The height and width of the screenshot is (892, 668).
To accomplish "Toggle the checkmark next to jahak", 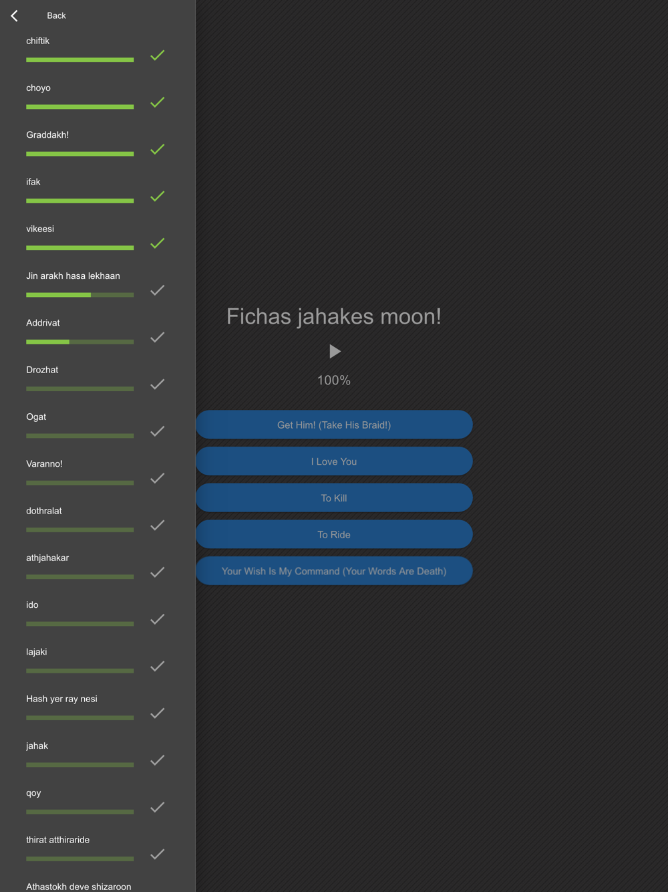I will click(158, 760).
